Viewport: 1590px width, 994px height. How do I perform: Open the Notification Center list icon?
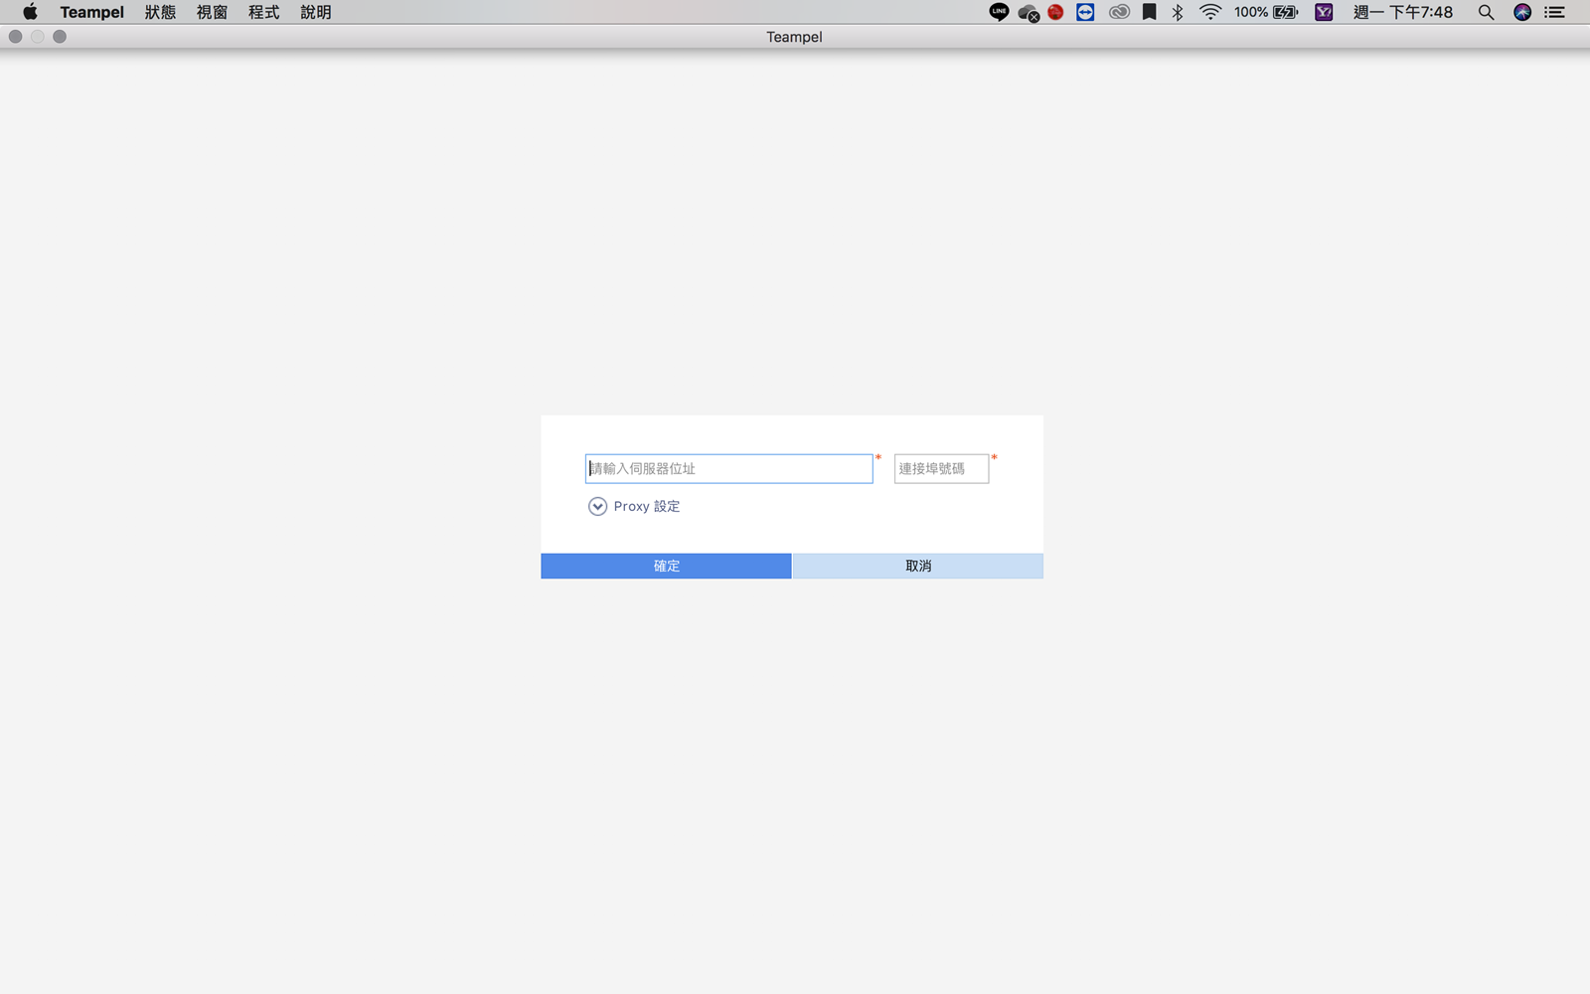click(x=1555, y=12)
